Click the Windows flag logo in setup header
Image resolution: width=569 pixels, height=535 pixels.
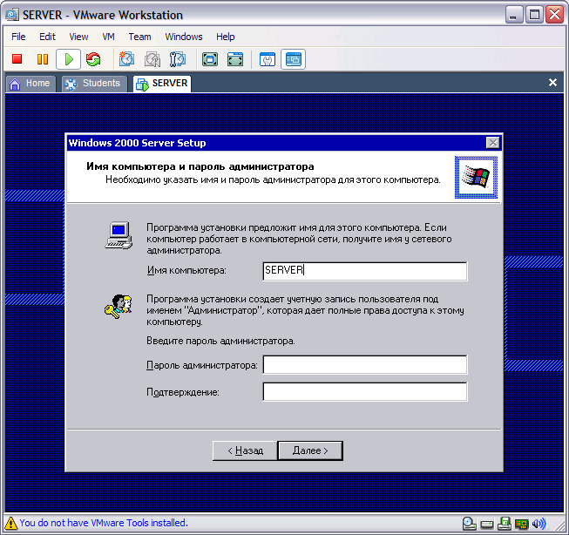click(x=476, y=177)
